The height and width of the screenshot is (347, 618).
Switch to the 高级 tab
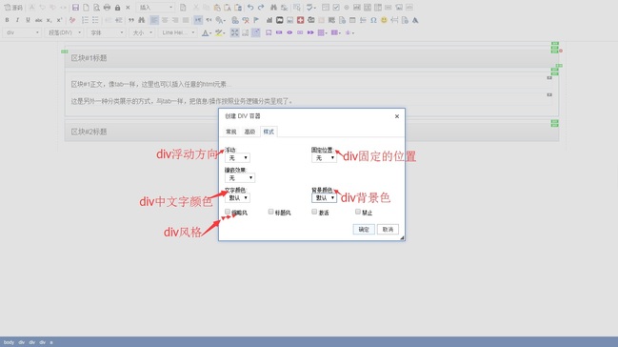pos(249,132)
